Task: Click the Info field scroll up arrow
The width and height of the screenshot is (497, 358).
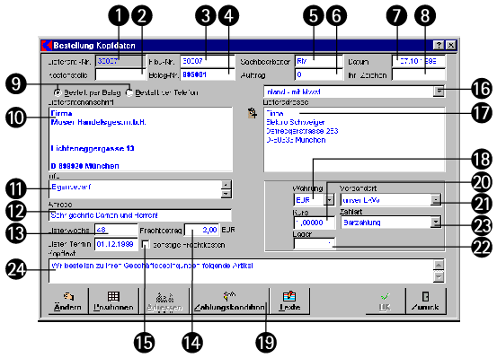Action: pyautogui.click(x=226, y=185)
